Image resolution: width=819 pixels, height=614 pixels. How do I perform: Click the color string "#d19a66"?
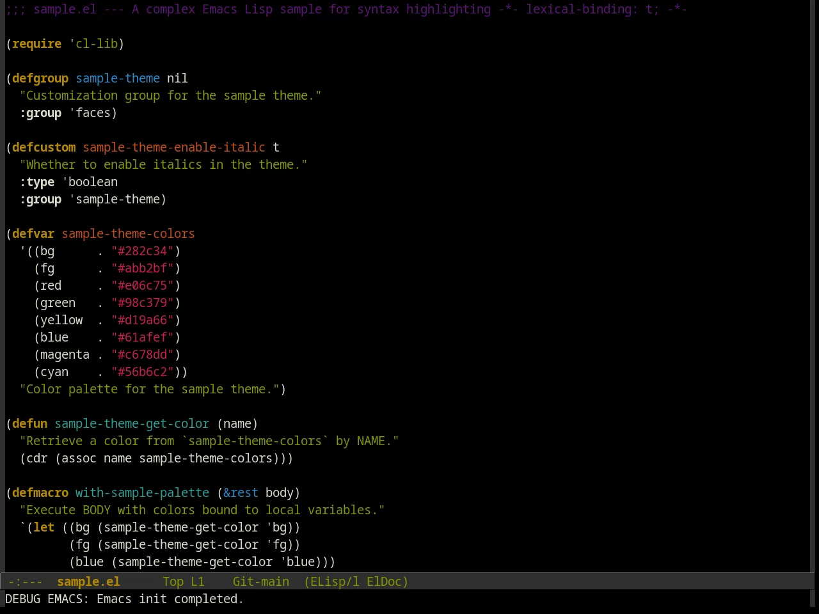point(142,320)
